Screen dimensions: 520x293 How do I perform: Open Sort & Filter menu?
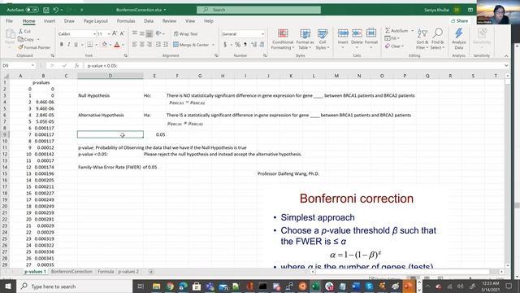coord(422,39)
